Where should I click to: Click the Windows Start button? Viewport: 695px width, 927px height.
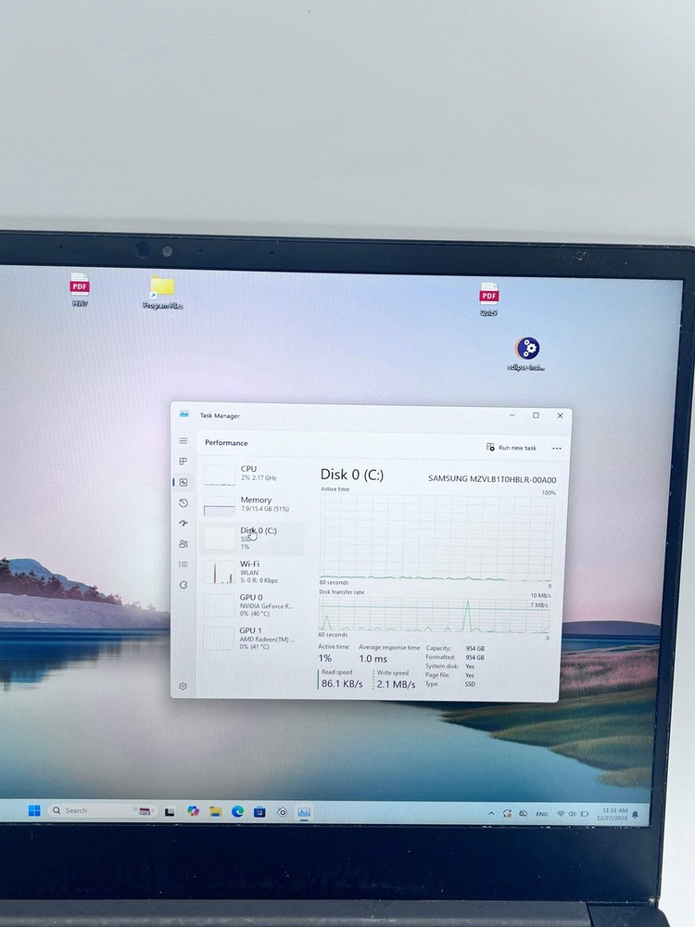click(34, 810)
